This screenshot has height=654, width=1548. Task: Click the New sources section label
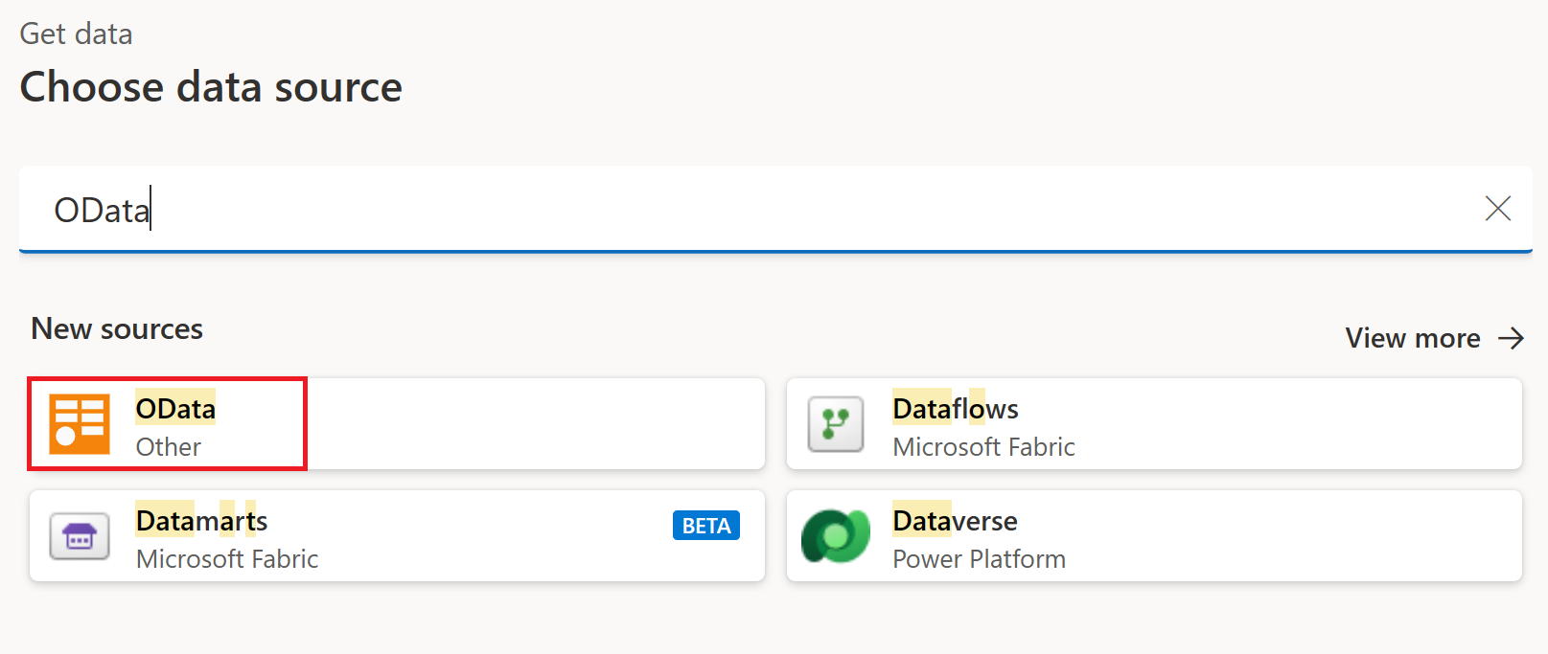tap(116, 328)
